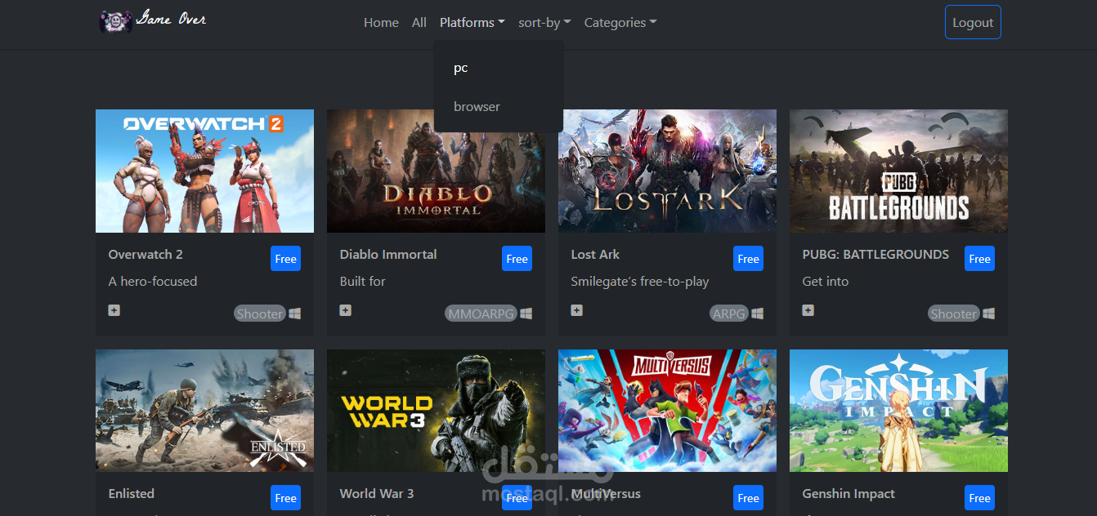The image size is (1097, 516).
Task: Click ARPG tag on Lost Ark card
Action: tap(729, 314)
